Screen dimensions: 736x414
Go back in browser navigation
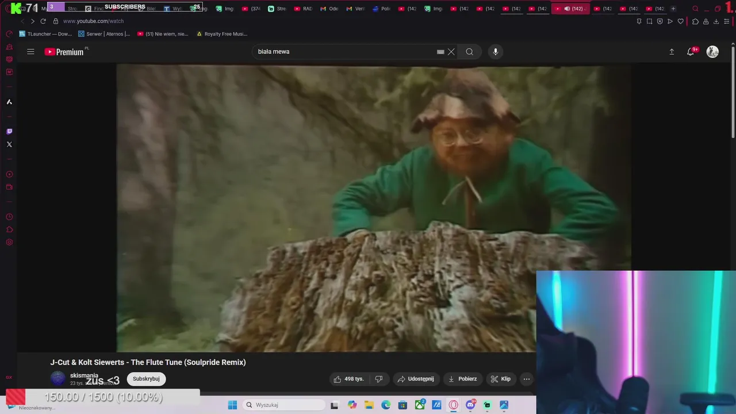tap(23, 21)
